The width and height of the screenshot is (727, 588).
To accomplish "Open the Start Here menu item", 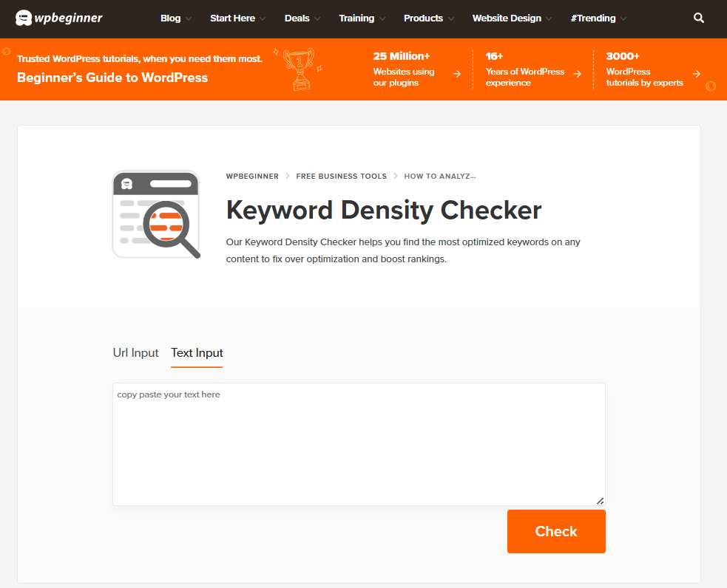I will pyautogui.click(x=232, y=18).
